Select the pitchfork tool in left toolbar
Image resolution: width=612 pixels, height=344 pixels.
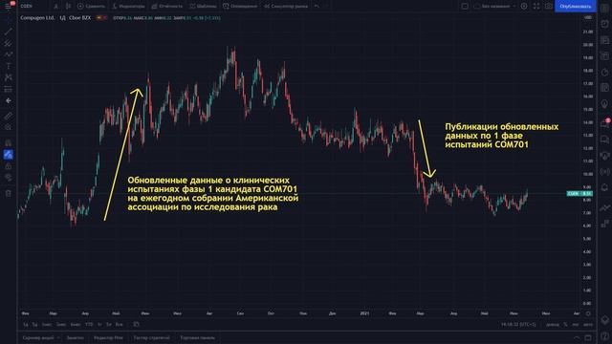point(9,43)
